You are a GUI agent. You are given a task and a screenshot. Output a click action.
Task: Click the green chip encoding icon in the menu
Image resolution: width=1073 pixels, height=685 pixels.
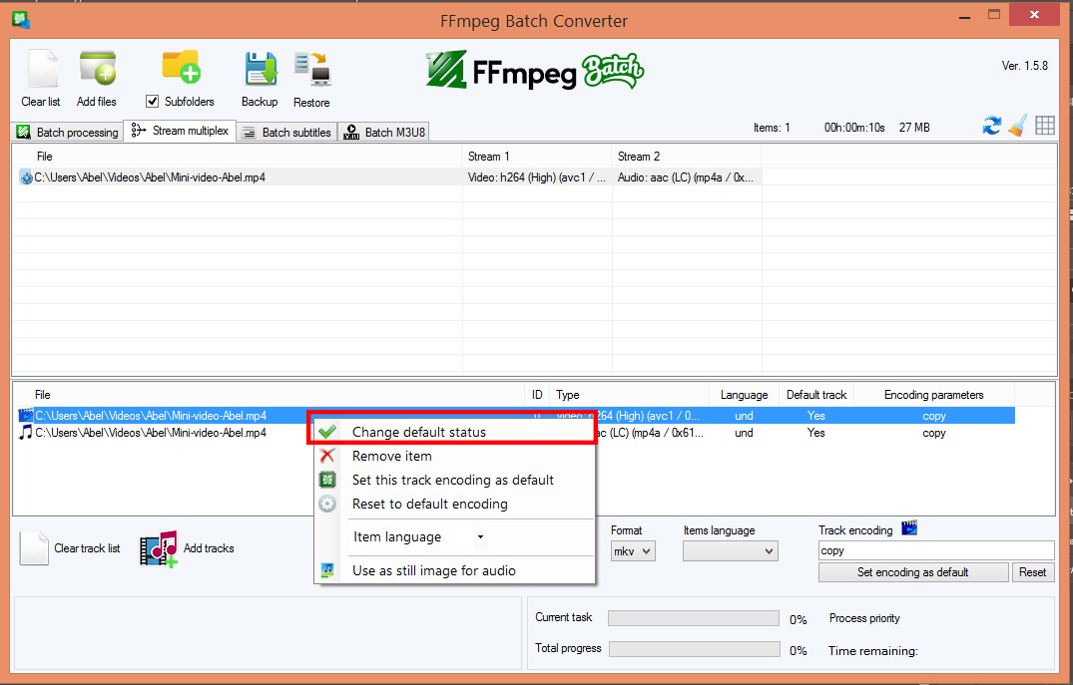(x=327, y=480)
